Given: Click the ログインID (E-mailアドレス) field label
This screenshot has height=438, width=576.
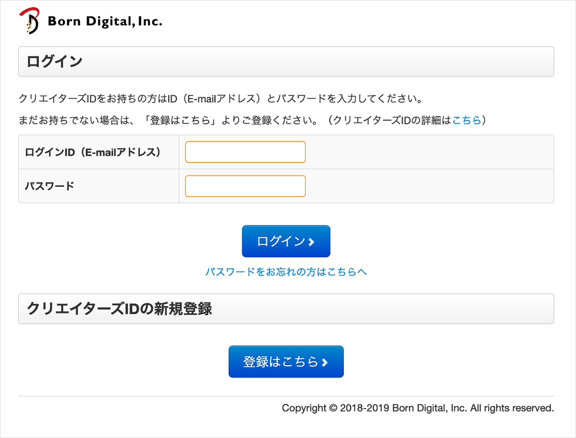Looking at the screenshot, I should click(x=93, y=152).
